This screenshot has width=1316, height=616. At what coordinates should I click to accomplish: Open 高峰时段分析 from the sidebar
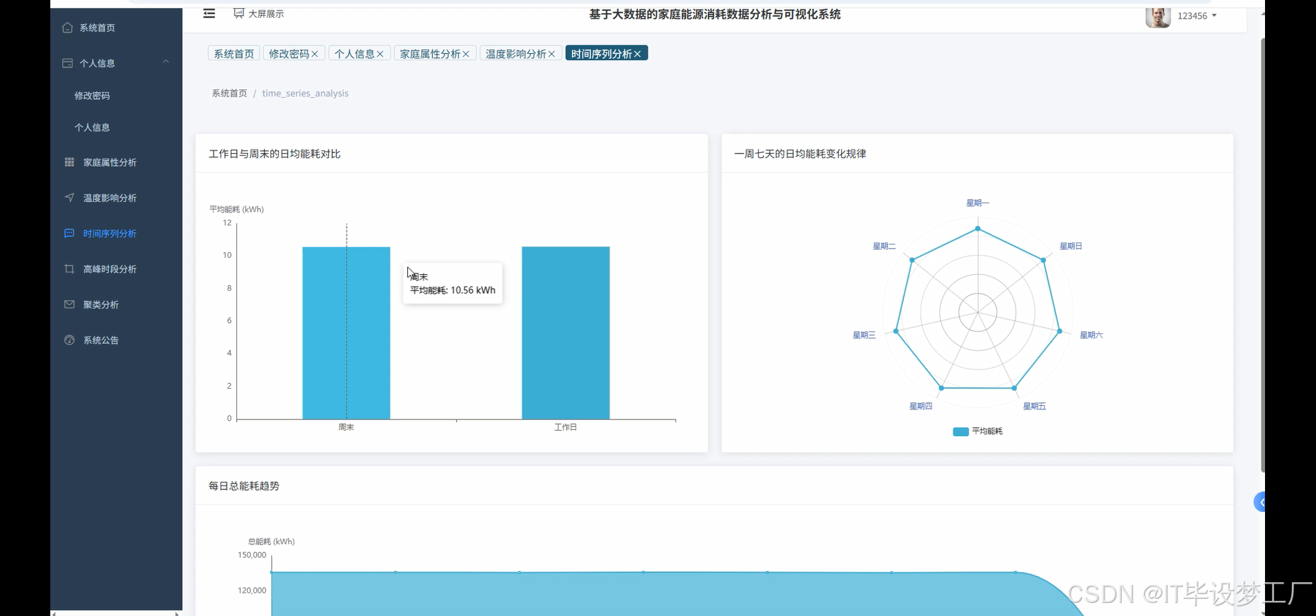click(x=110, y=269)
